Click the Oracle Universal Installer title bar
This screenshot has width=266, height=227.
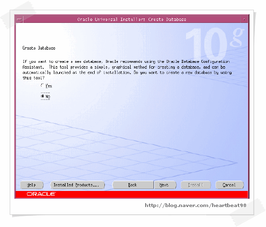click(x=132, y=19)
